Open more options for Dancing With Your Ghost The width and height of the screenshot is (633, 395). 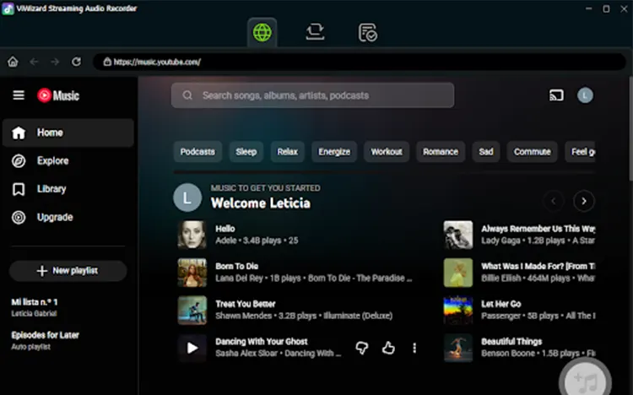(414, 348)
